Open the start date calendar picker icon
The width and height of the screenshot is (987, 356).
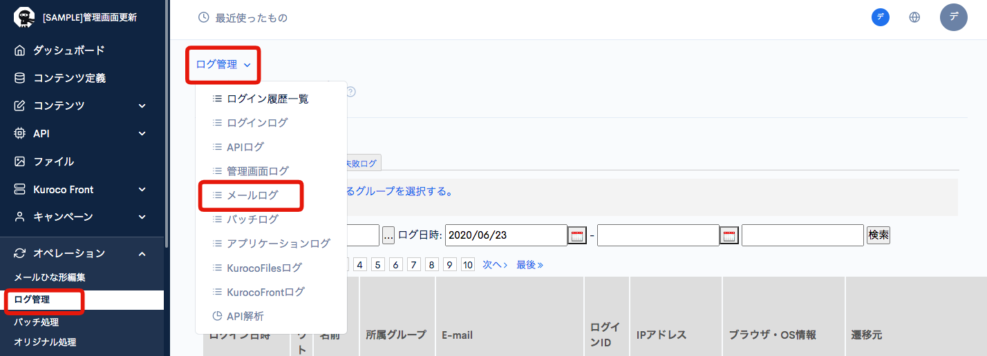[577, 235]
